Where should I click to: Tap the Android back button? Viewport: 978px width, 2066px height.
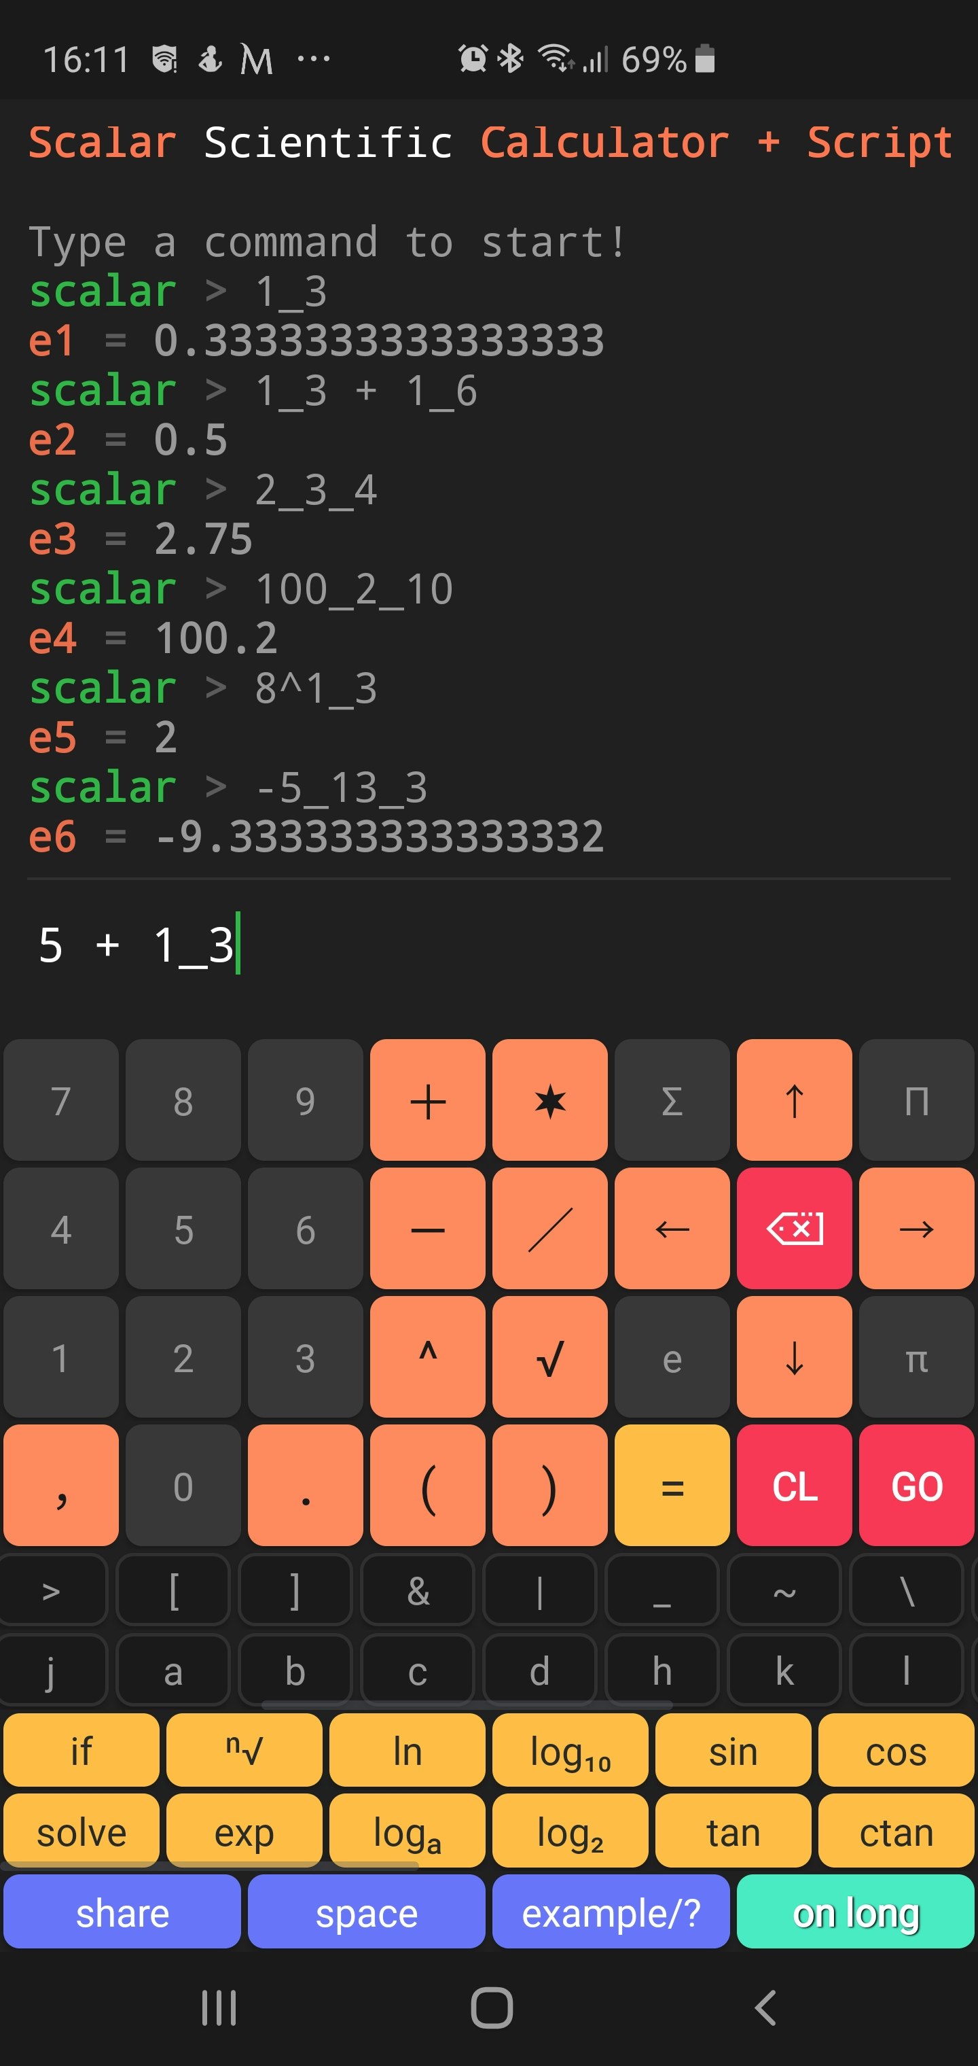pyautogui.click(x=765, y=2008)
